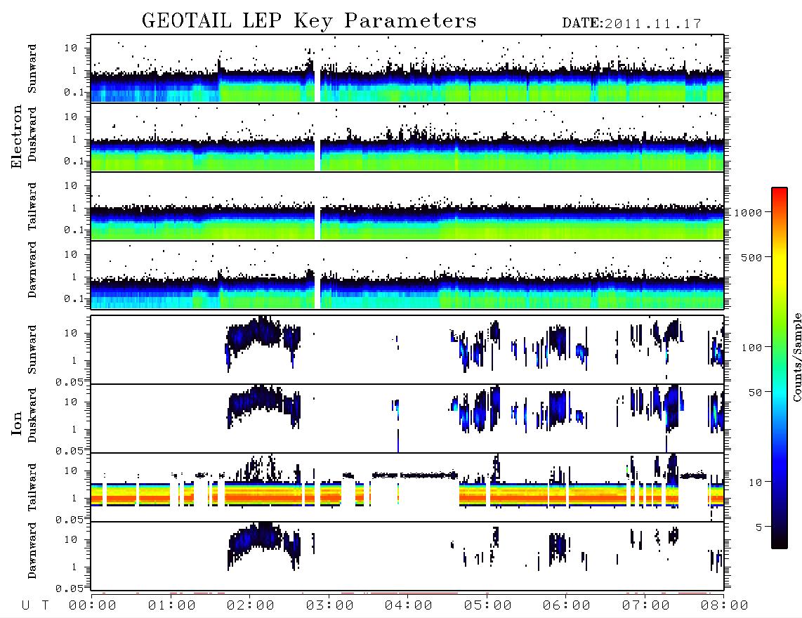Click the "Sunward" label of the Ion group
802x618 pixels.
click(x=32, y=350)
